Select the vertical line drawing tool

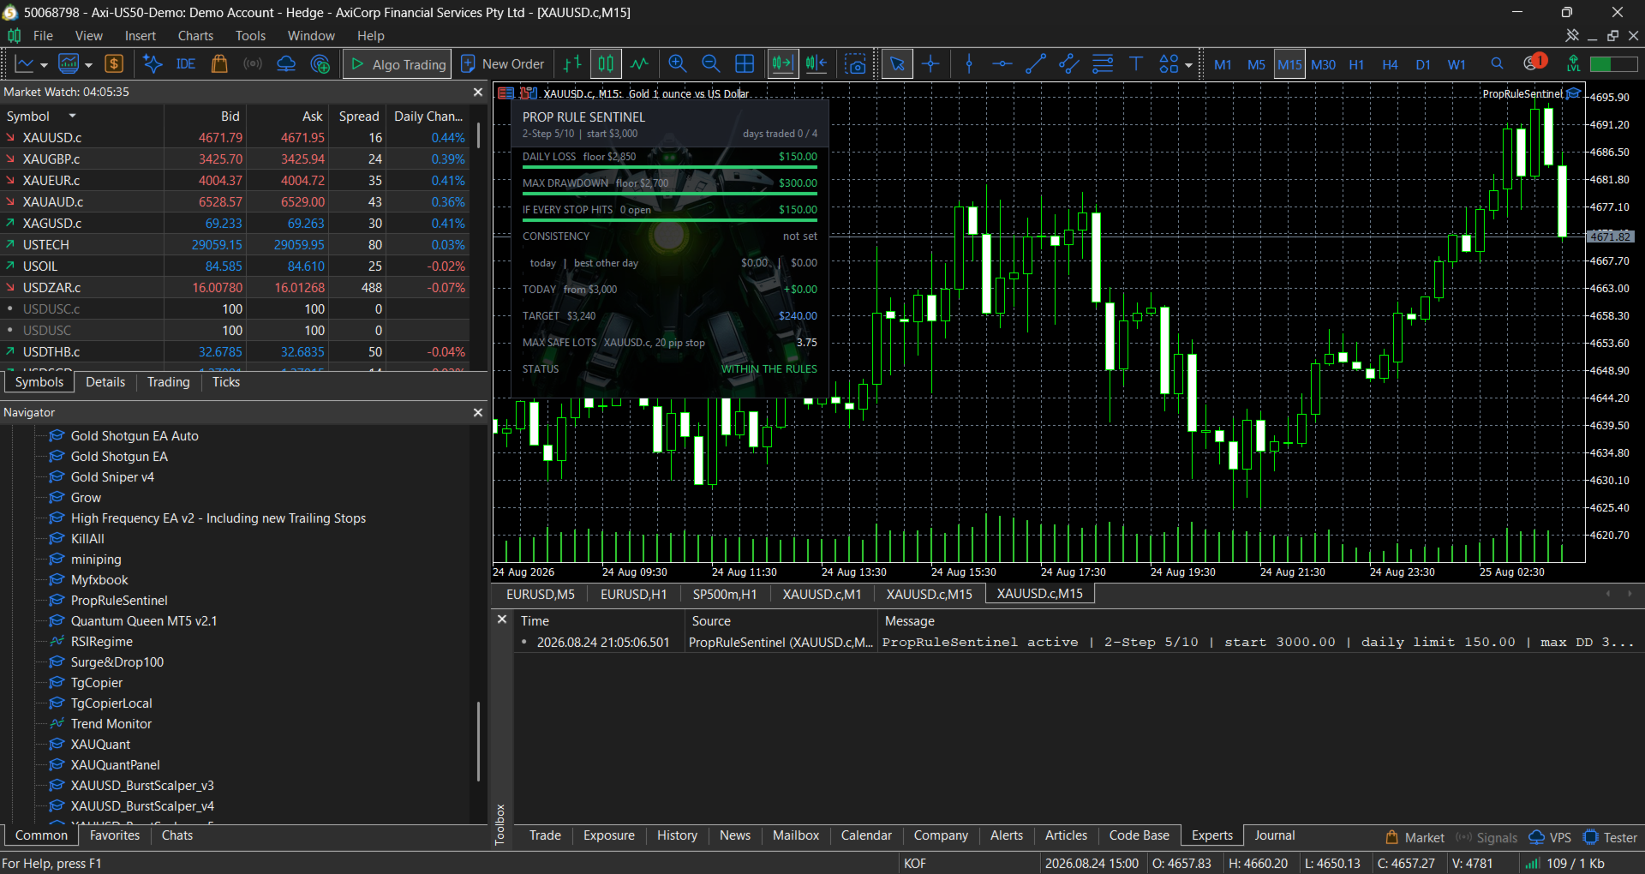click(969, 64)
